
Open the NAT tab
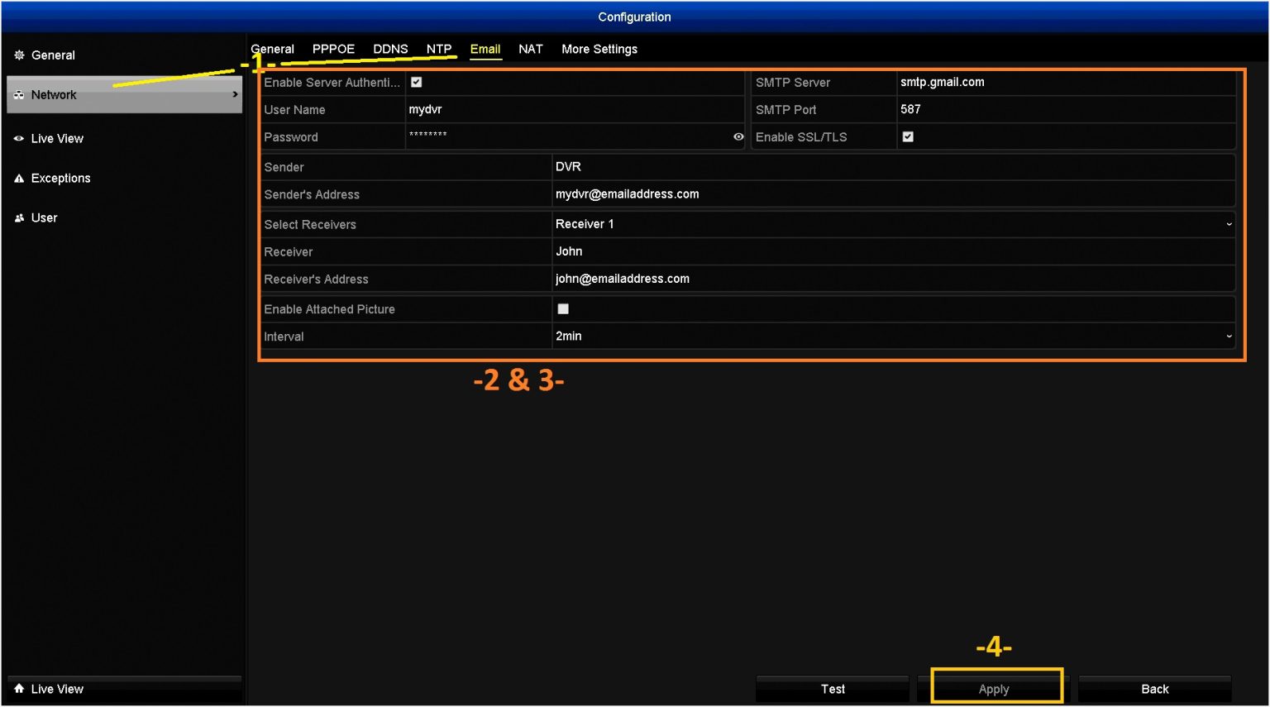click(x=531, y=49)
